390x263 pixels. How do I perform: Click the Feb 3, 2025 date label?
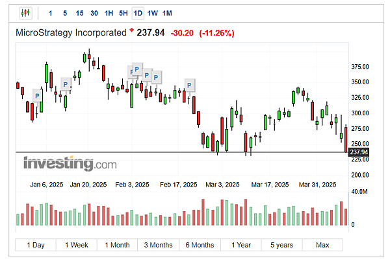pyautogui.click(x=132, y=185)
